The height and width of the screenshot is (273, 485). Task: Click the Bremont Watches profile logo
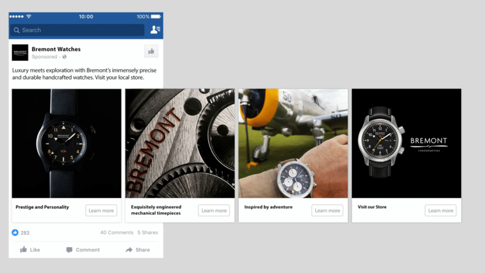tap(20, 52)
